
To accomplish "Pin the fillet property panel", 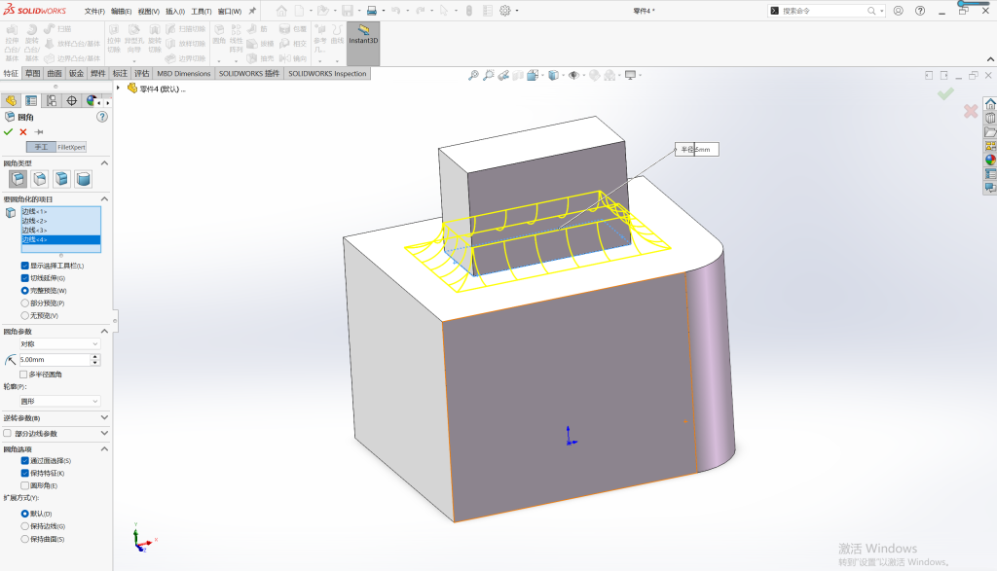I will (39, 132).
